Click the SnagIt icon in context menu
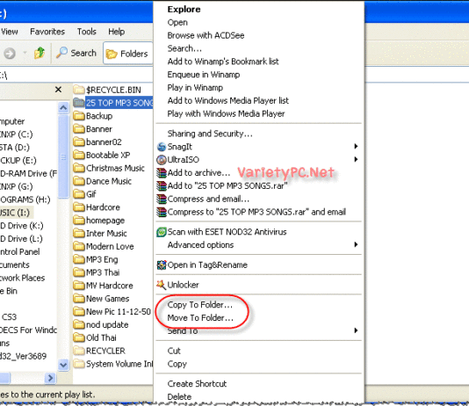469x406 pixels. pyautogui.click(x=162, y=147)
